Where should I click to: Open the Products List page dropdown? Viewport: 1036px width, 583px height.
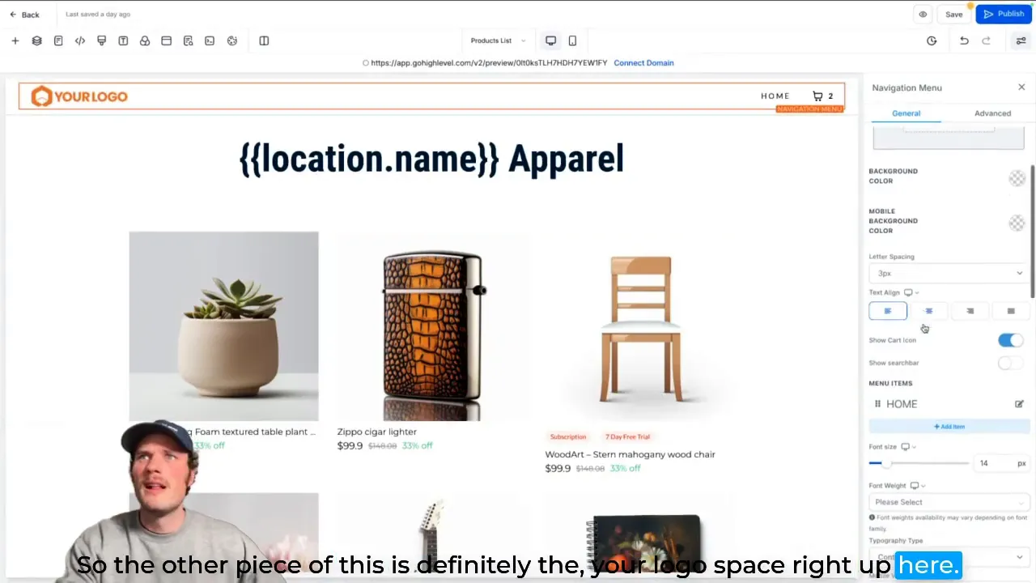click(498, 40)
